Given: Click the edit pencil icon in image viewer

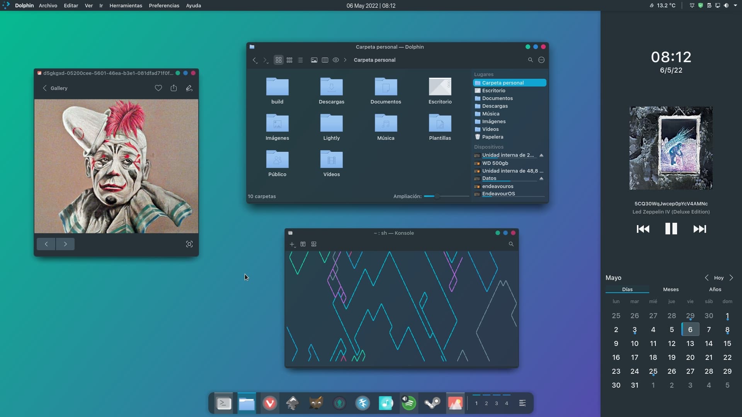Looking at the screenshot, I should [189, 88].
